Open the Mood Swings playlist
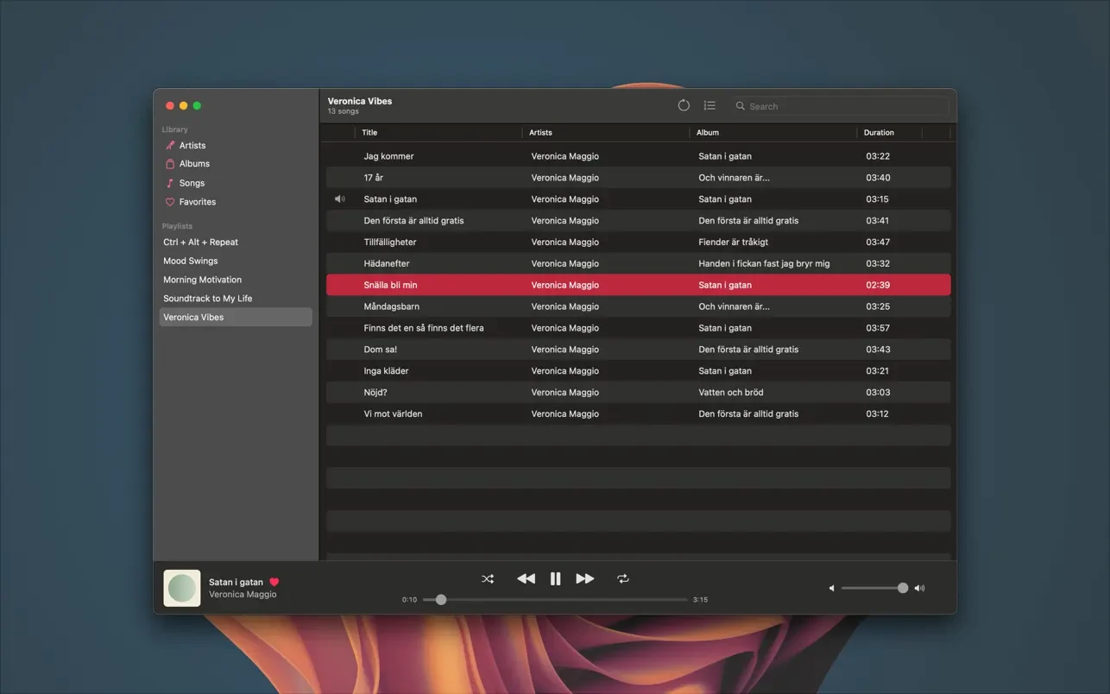The width and height of the screenshot is (1110, 694). click(191, 261)
